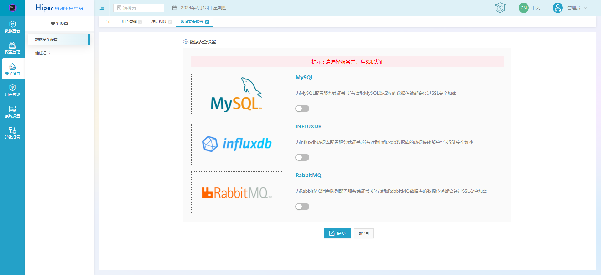This screenshot has height=275, width=601.
Task: Click the 取消 cancel button
Action: [364, 233]
